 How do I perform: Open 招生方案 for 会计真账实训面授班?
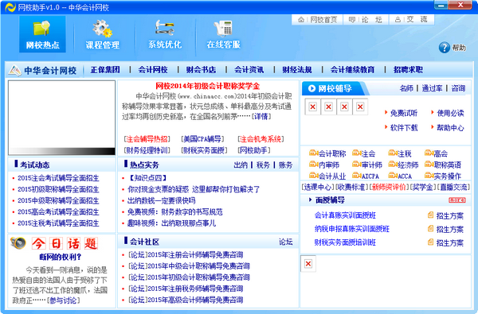point(445,215)
